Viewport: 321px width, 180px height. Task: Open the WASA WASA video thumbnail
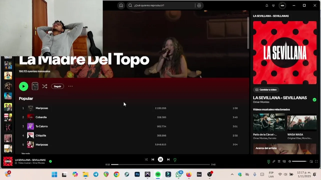(x=302, y=122)
